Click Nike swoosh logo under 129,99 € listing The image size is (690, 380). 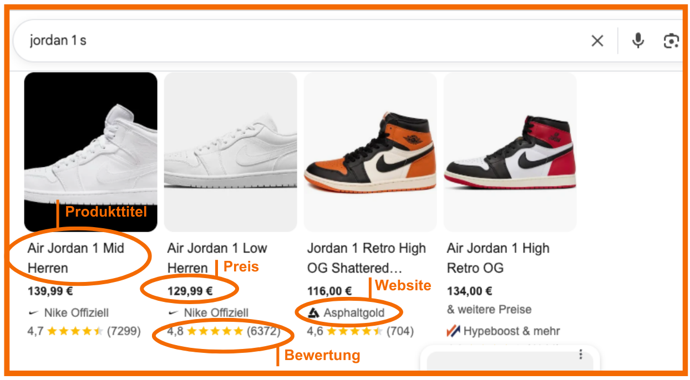173,313
